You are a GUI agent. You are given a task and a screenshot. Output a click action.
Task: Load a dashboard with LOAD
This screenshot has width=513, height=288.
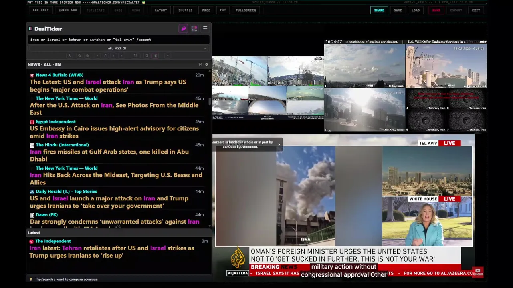click(x=416, y=10)
